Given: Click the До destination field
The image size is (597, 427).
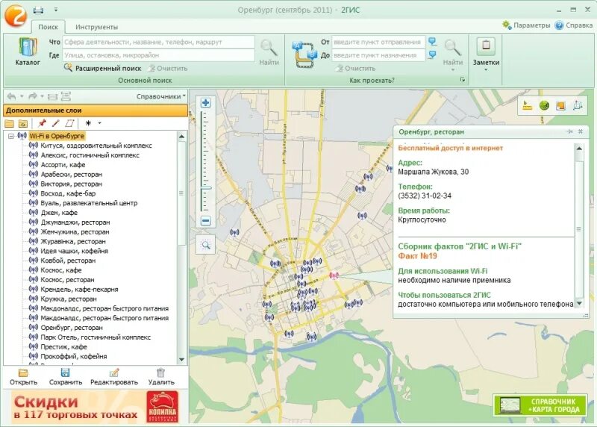Looking at the screenshot, I should [x=378, y=55].
